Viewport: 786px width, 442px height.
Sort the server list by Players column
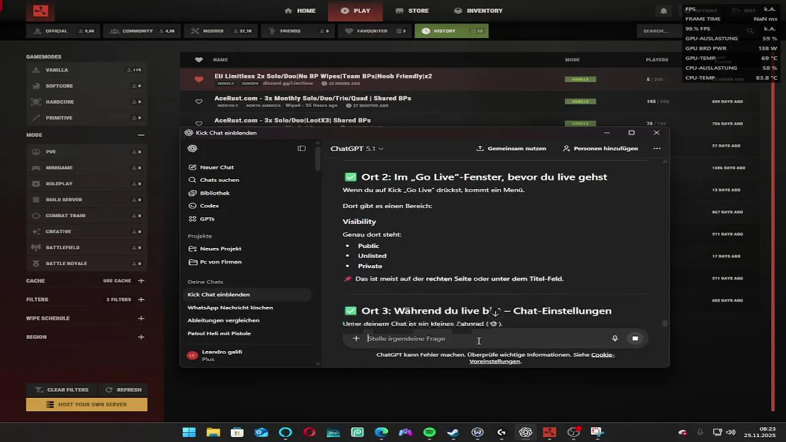coord(657,60)
